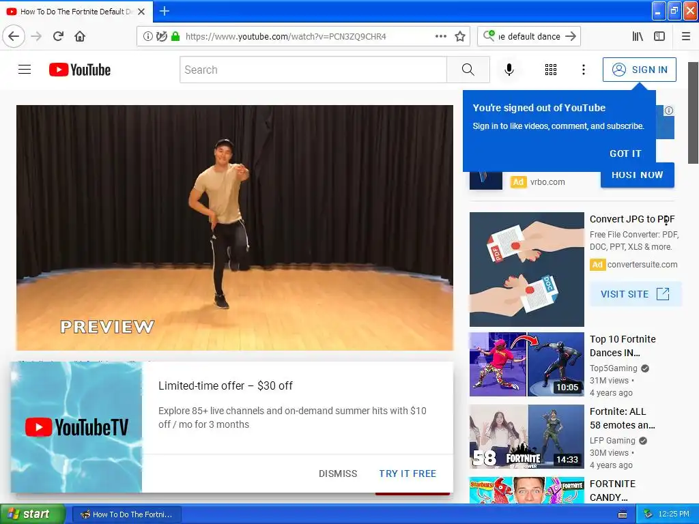Screen dimensions: 699x524
Task: Click in the browser search box 'default dance'
Action: [530, 36]
